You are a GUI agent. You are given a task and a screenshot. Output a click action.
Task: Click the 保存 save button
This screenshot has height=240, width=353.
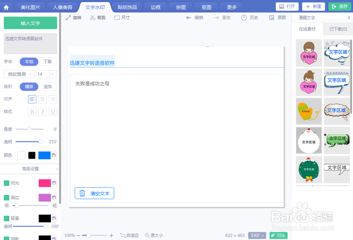point(340,6)
